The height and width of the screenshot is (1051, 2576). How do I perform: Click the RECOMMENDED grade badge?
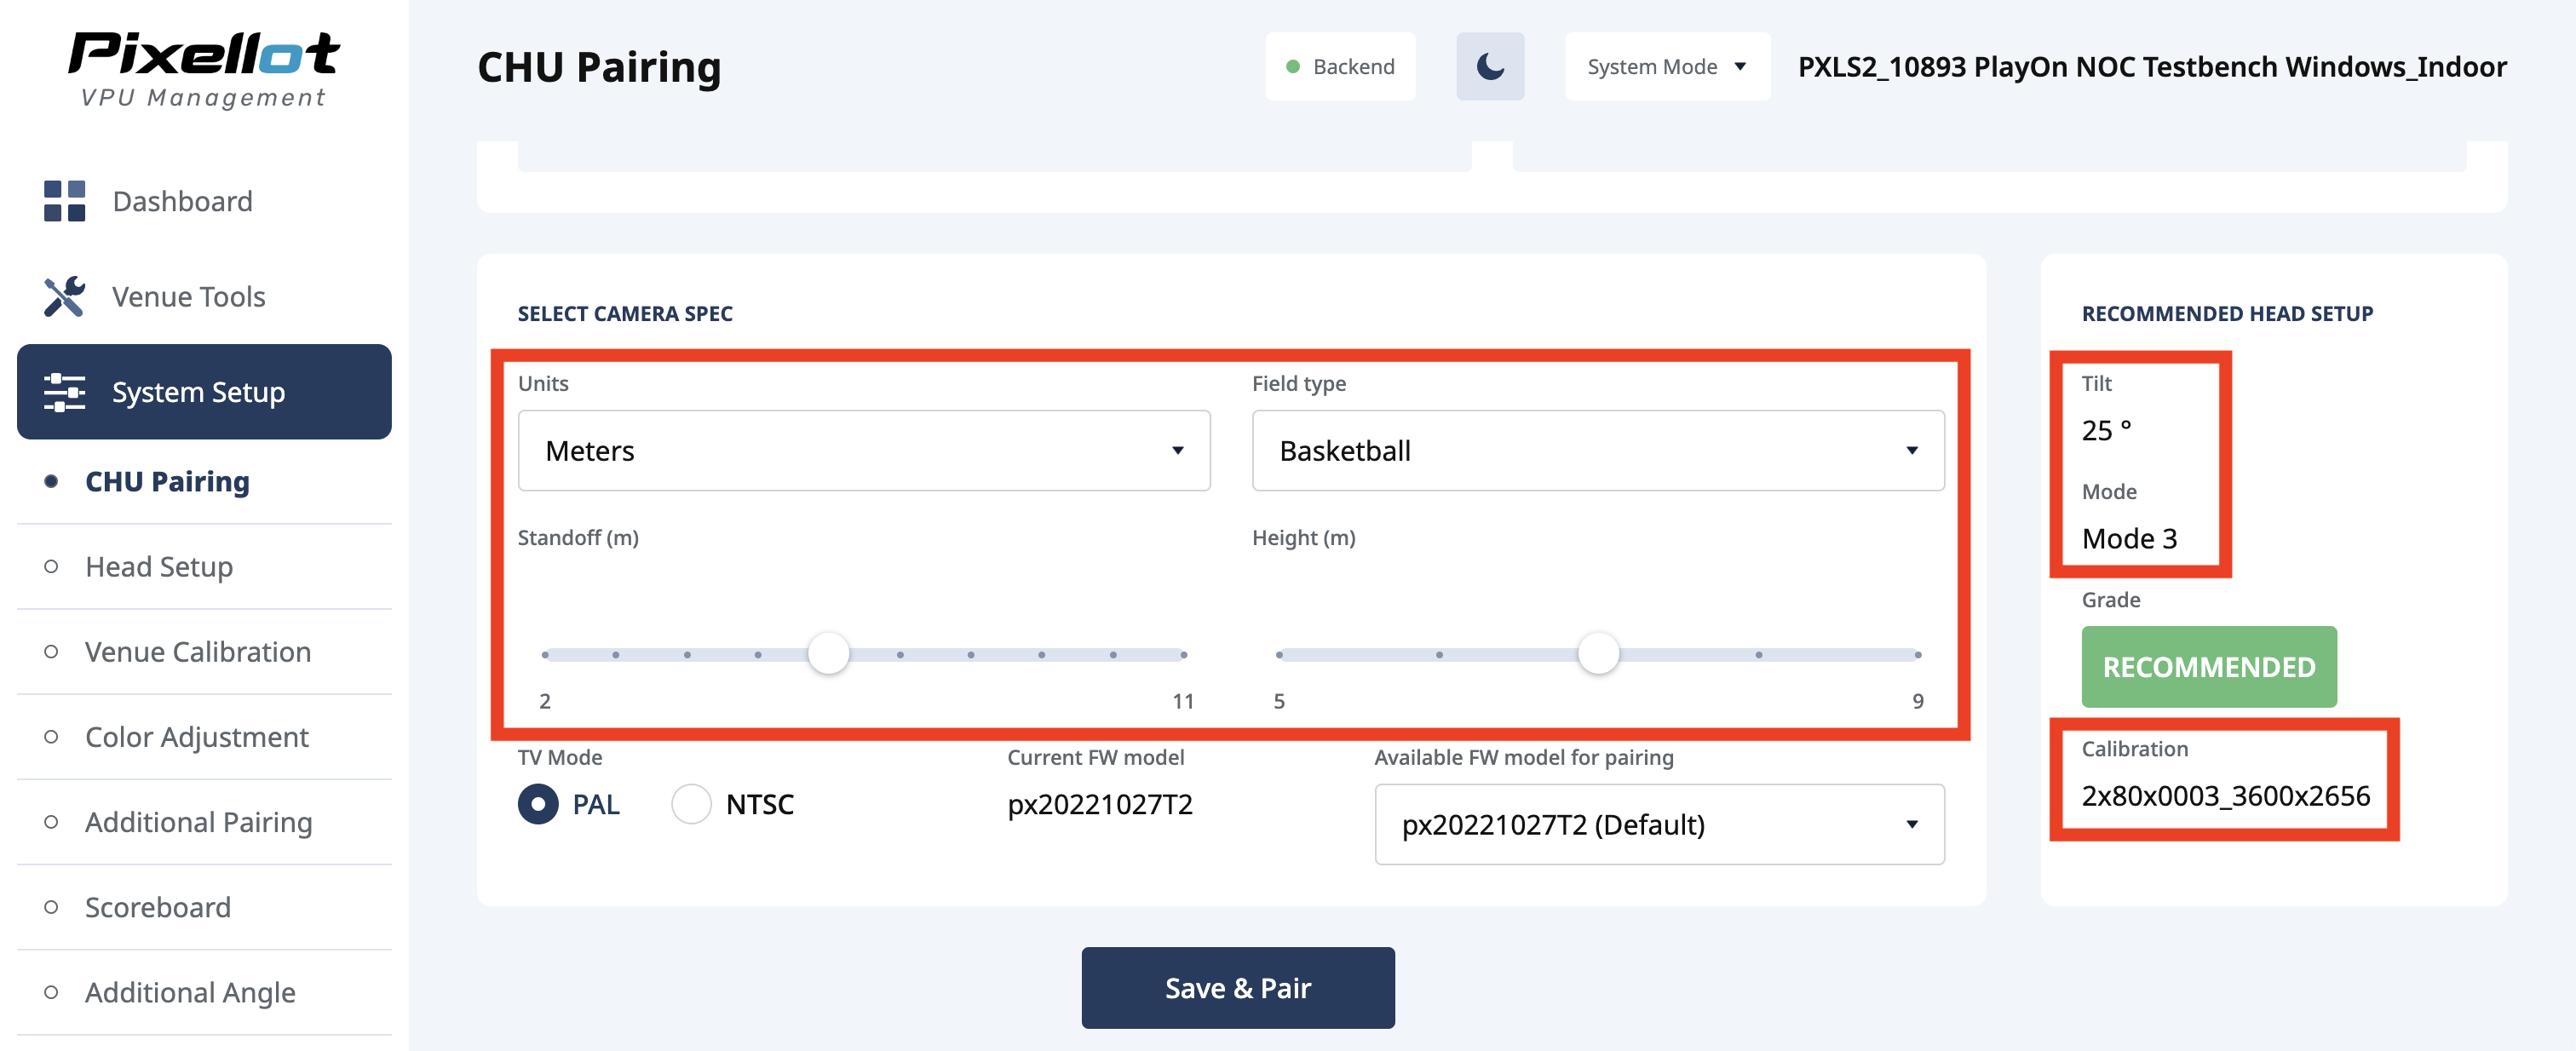coord(2208,667)
